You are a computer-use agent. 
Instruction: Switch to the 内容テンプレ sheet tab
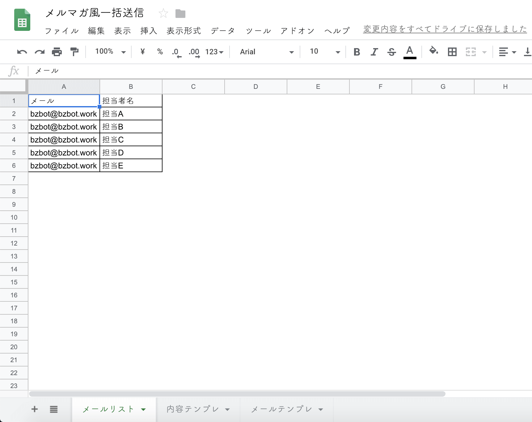click(198, 409)
